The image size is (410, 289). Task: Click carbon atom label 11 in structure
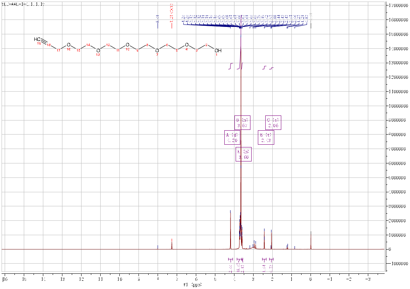tap(118, 50)
